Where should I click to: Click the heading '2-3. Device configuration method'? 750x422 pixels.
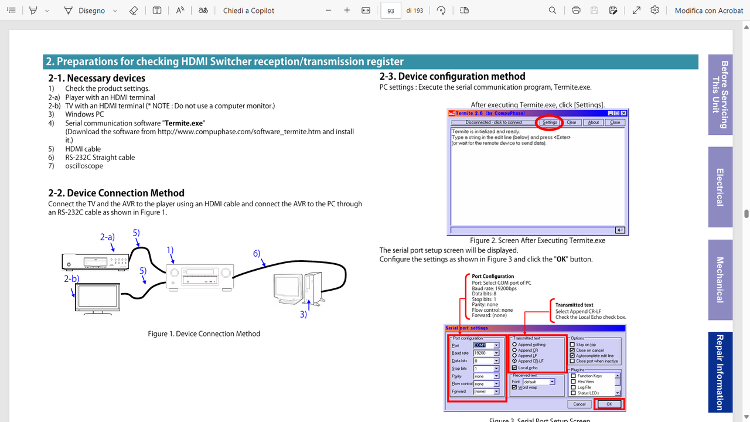click(452, 76)
